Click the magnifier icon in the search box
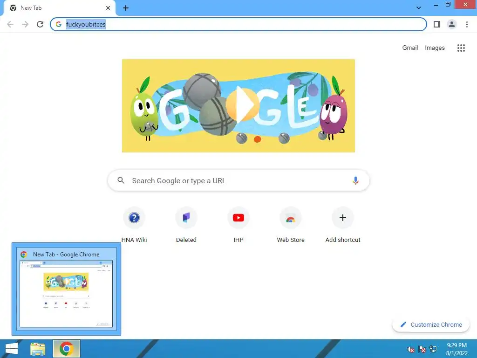 click(x=121, y=180)
